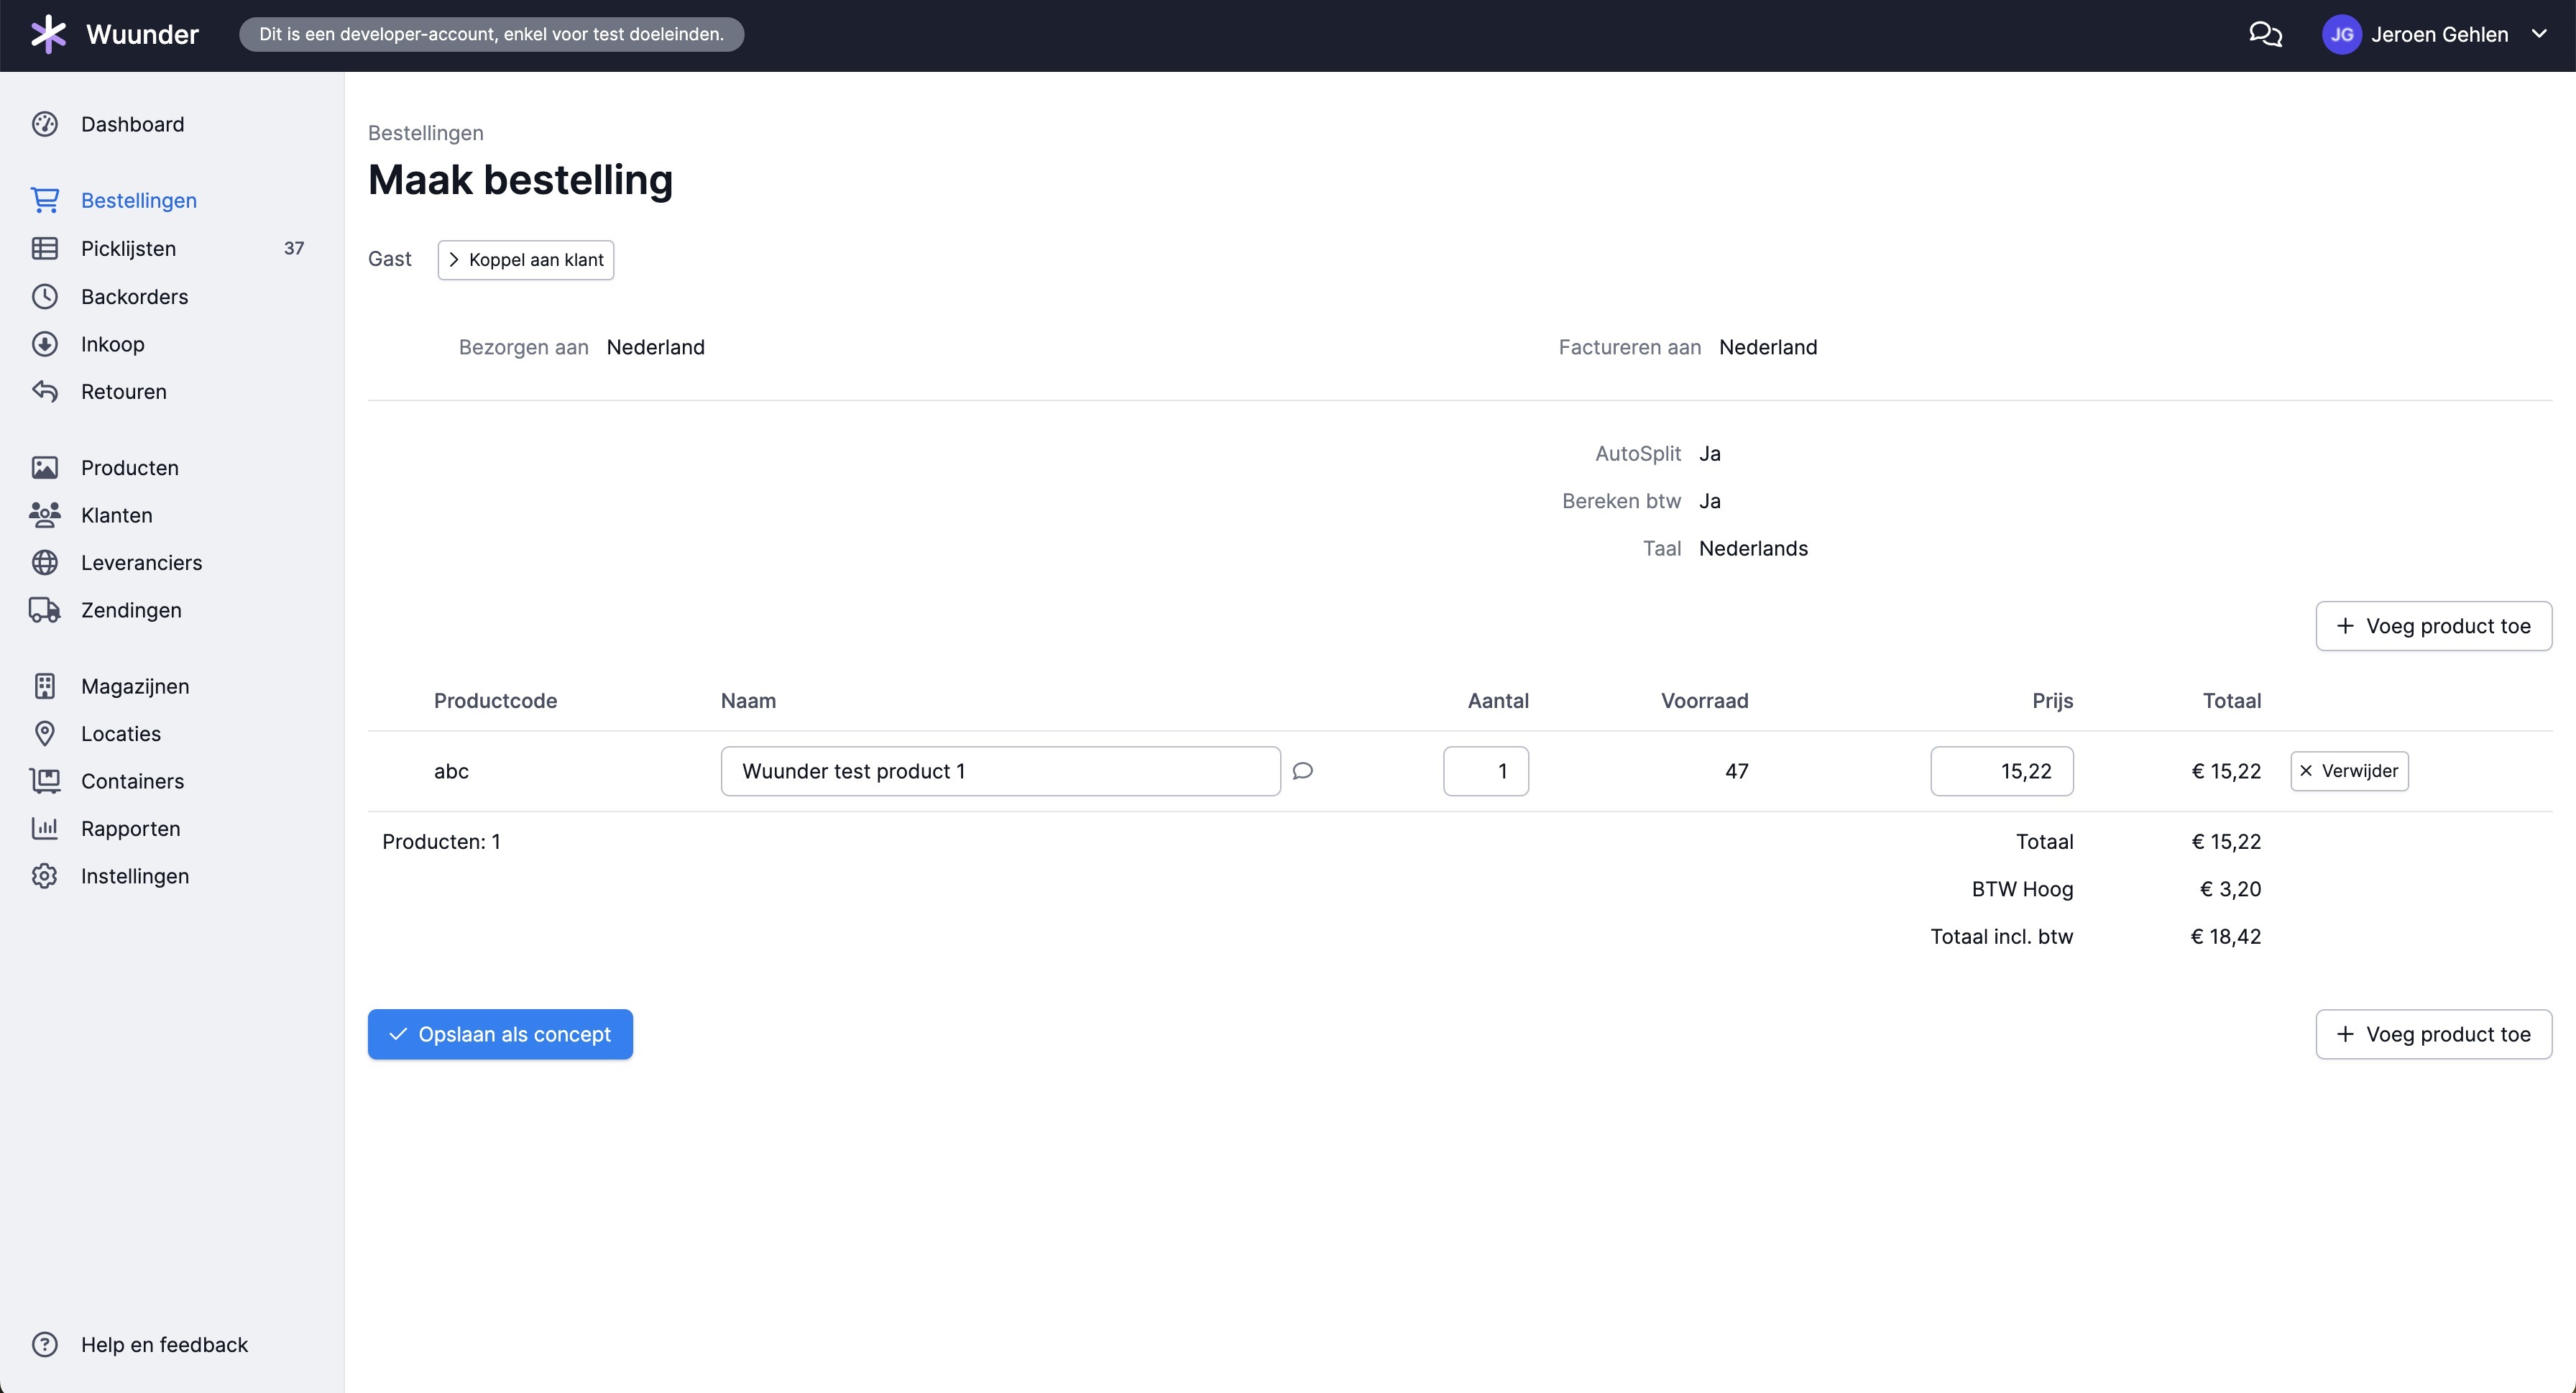Click the AutoSplit Ja value
This screenshot has width=2576, height=1393.
click(1710, 453)
